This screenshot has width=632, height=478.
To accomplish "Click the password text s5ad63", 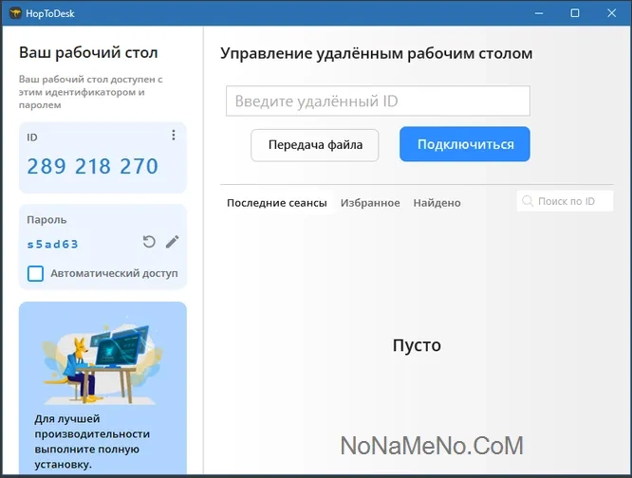I will click(x=53, y=244).
